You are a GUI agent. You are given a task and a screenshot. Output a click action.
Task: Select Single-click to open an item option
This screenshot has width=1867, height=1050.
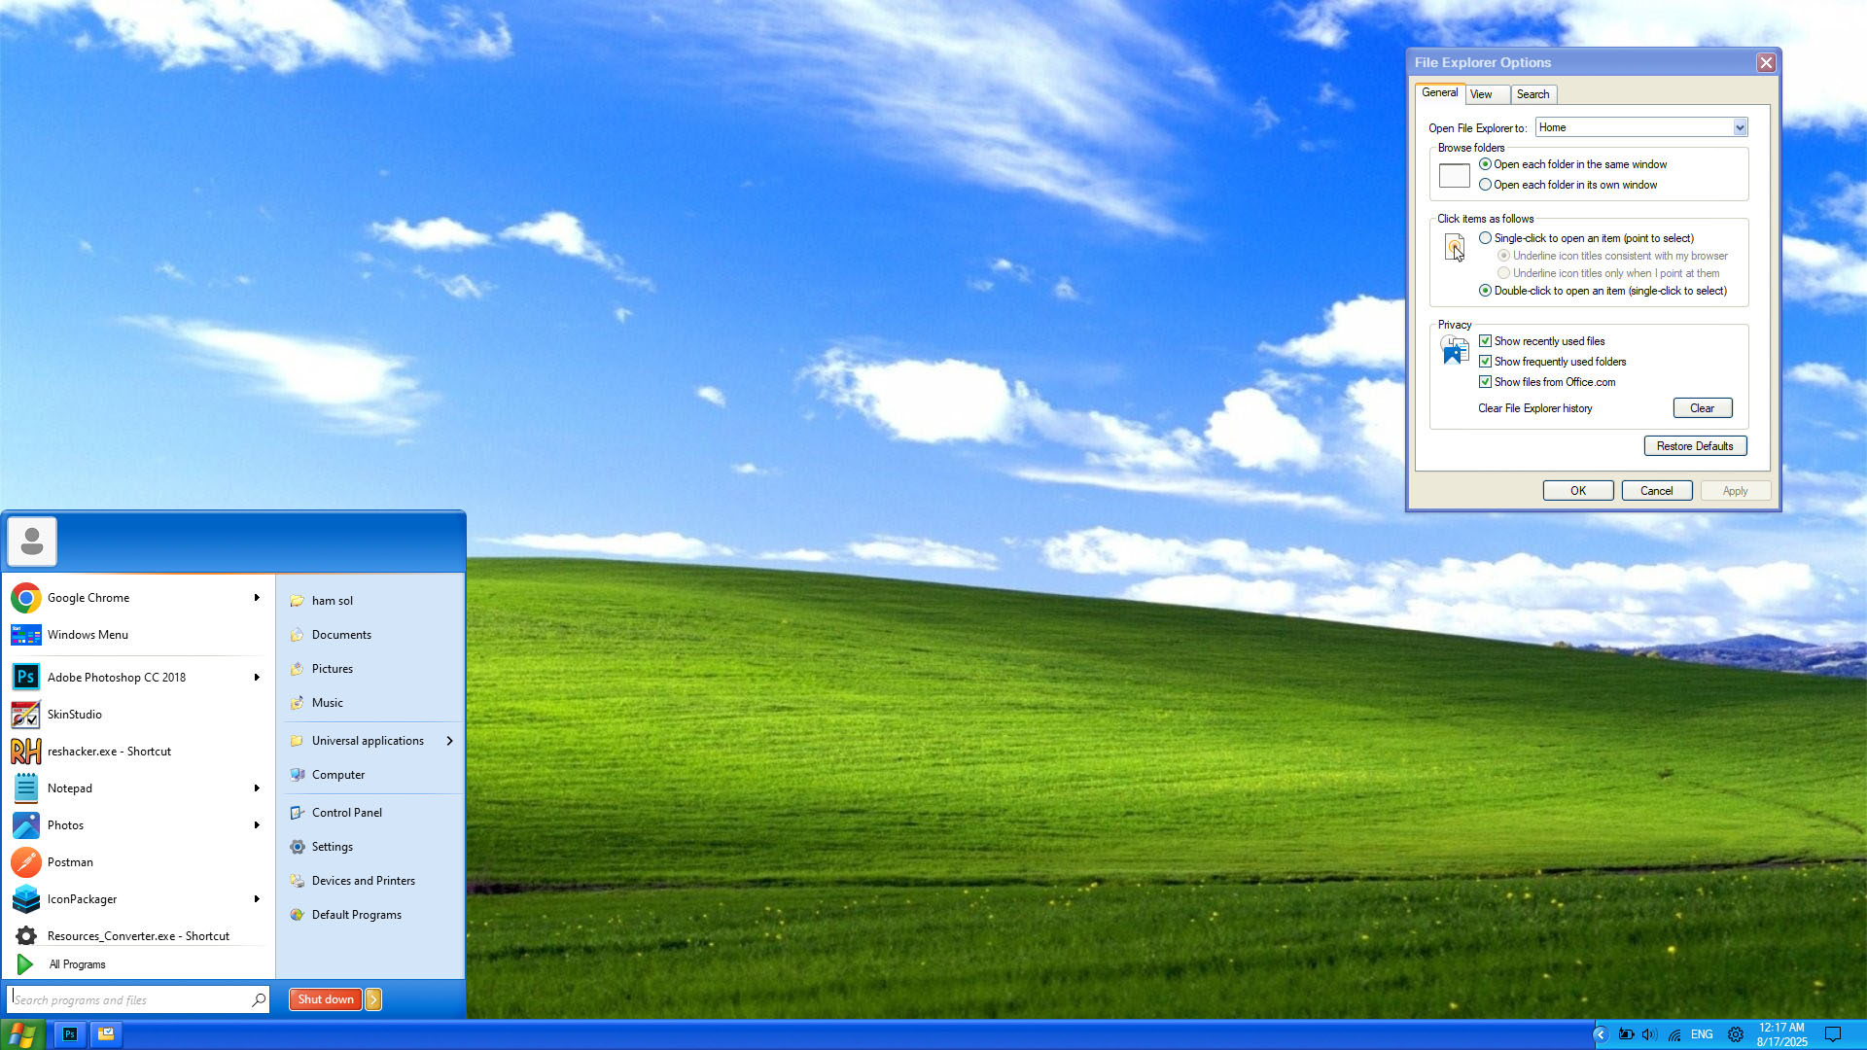pos(1485,238)
